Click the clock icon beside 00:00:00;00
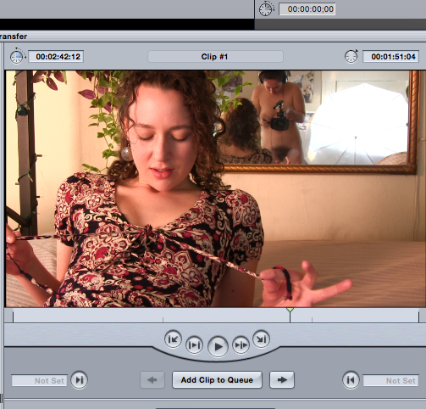This screenshot has width=426, height=409. click(266, 8)
